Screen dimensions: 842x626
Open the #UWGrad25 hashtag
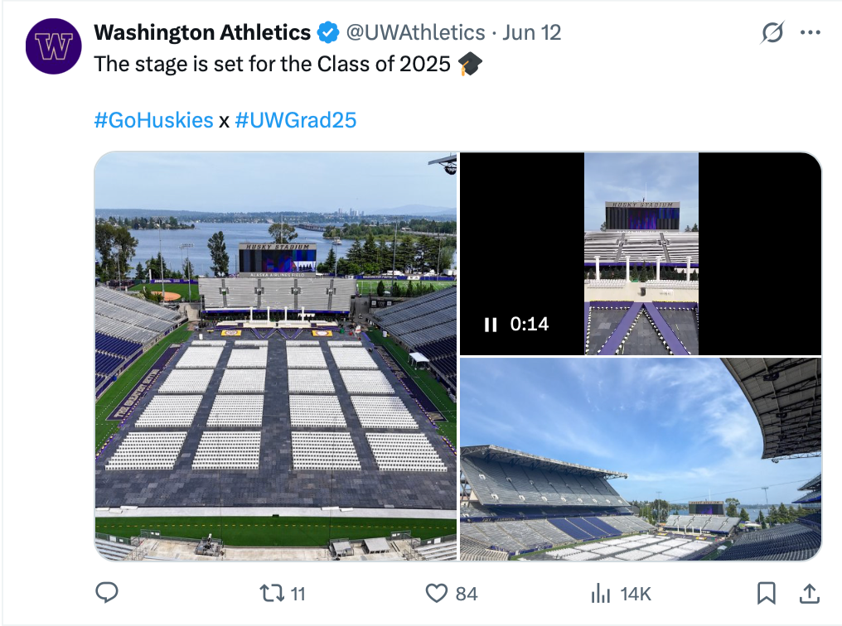[x=295, y=120]
